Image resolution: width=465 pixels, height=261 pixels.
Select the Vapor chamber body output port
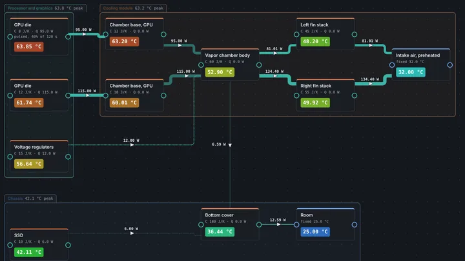pos(259,65)
